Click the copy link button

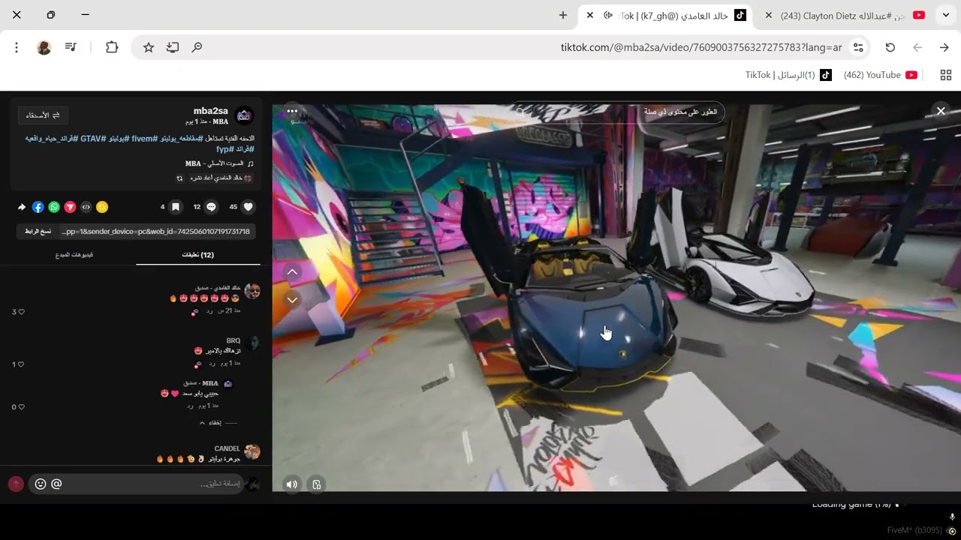(x=37, y=232)
